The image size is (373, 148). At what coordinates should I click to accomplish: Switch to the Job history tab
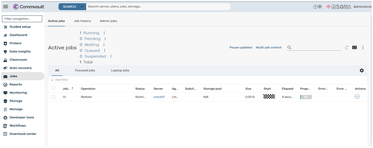(x=82, y=21)
